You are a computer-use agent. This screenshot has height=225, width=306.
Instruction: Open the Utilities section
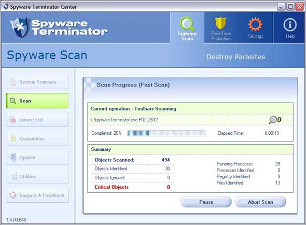37,176
